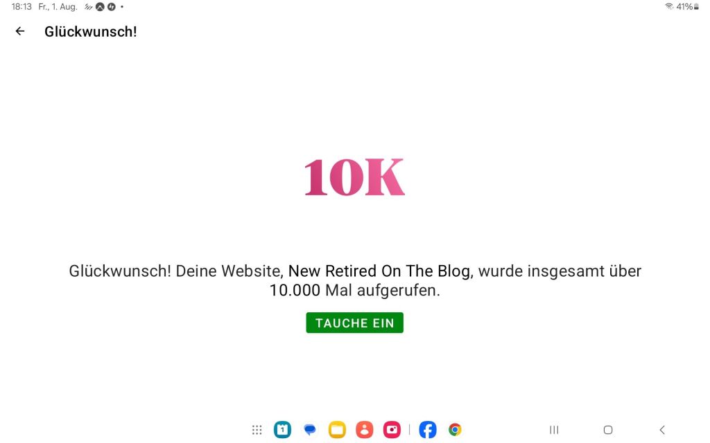Launch Facebook from the taskbar

[427, 429]
